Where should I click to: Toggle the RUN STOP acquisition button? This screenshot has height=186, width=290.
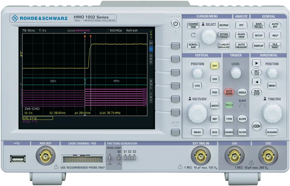click(257, 92)
